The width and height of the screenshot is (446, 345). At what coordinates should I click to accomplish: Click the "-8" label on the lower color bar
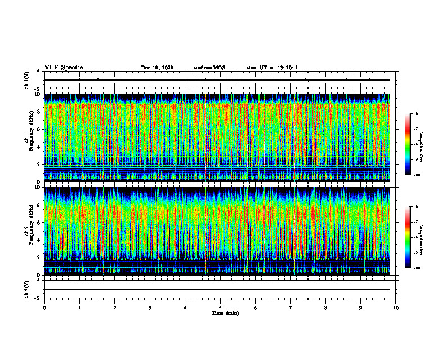point(416,237)
